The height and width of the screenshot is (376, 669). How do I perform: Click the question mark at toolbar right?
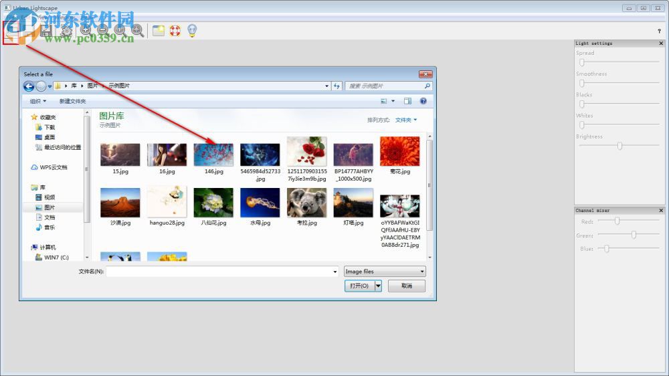click(x=659, y=31)
